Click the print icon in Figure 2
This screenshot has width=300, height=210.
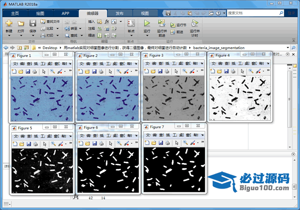click(101, 71)
